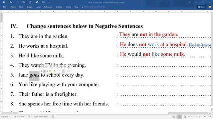213x119 pixels.
Task: Click the sentence Their father is a firefighter.
Action: [48, 94]
